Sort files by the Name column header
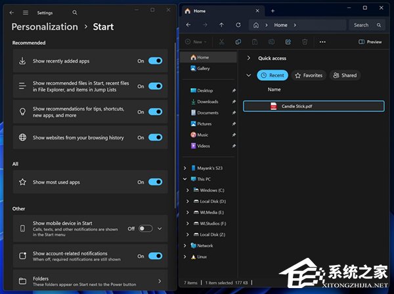This screenshot has width=394, height=294. pos(274,89)
